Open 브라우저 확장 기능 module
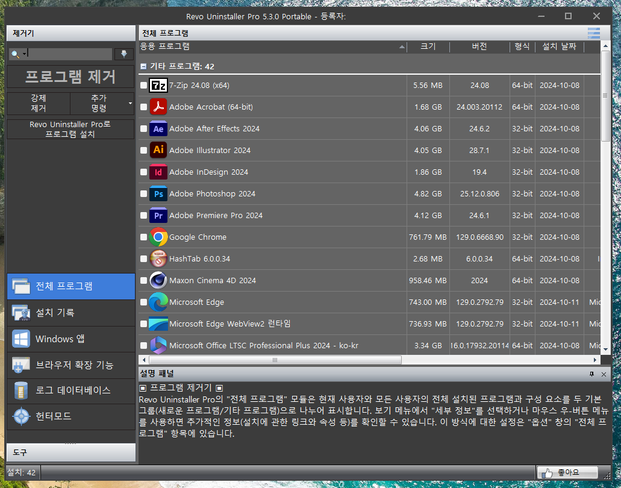 coord(71,365)
